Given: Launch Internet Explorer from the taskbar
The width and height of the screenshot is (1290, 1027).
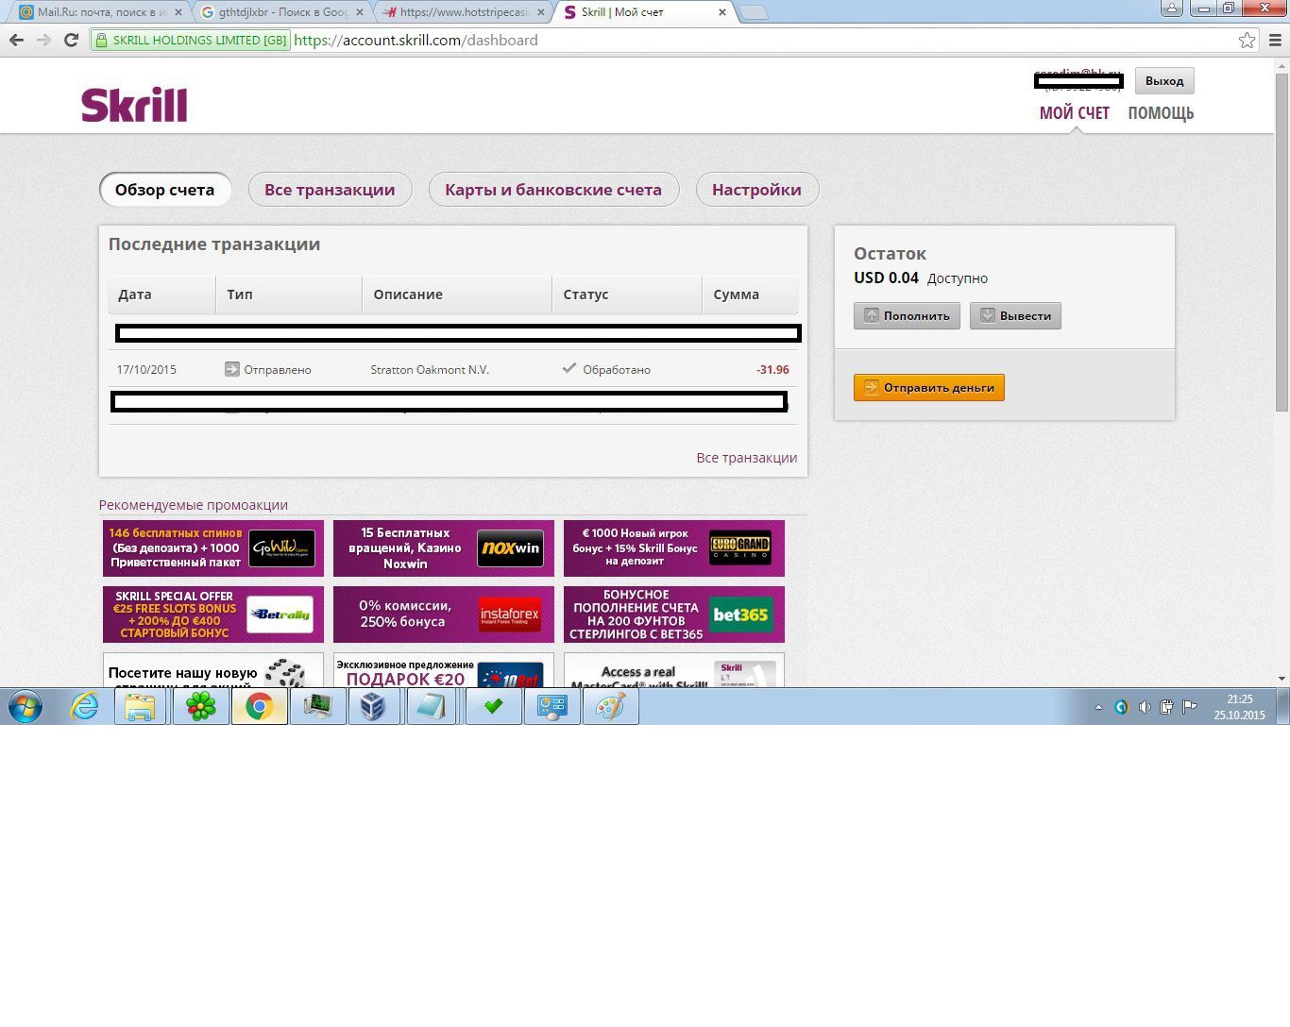Looking at the screenshot, I should click(84, 706).
